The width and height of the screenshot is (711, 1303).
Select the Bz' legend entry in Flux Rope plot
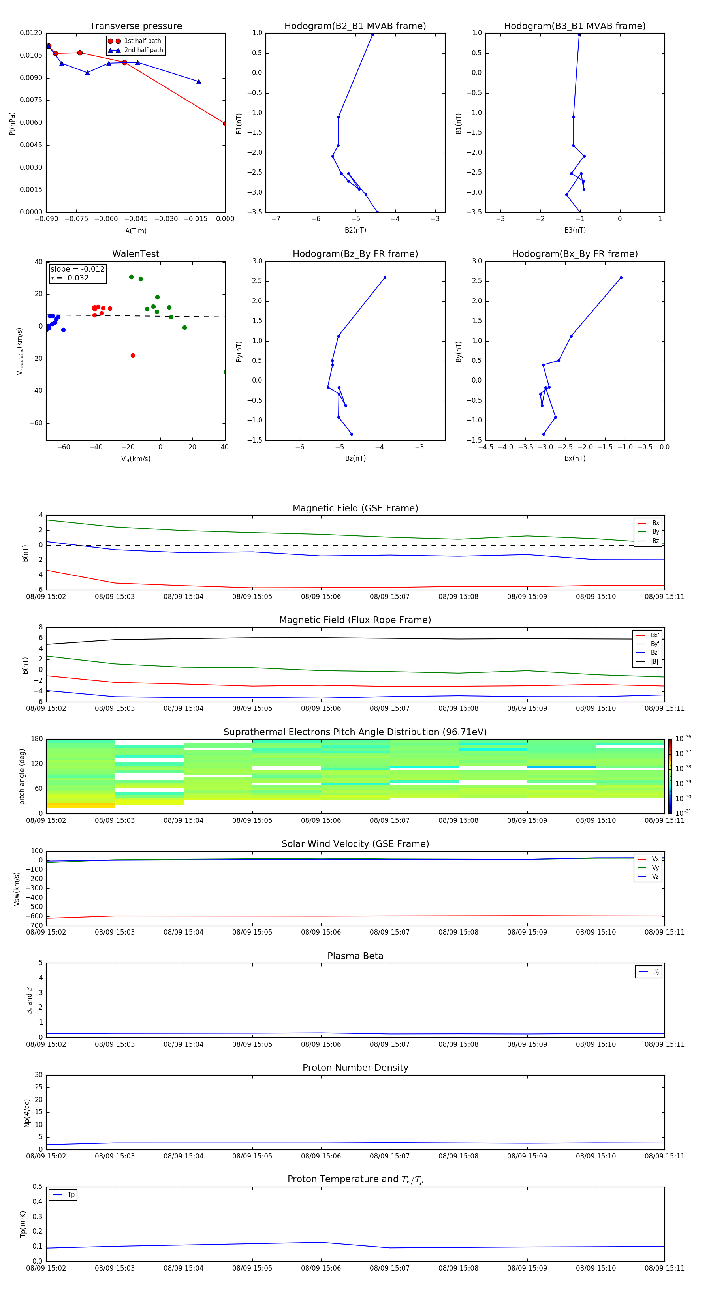647,653
